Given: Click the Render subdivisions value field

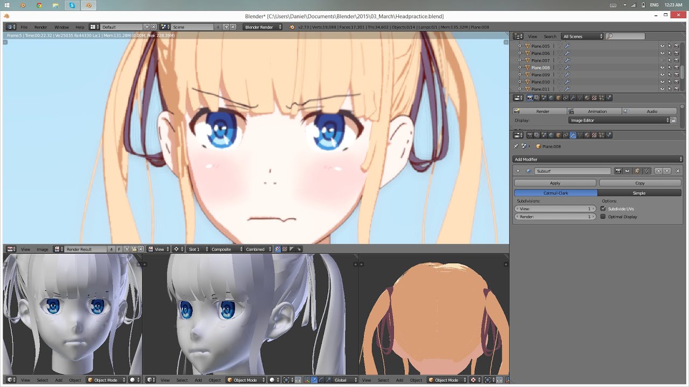Looking at the screenshot, I should coord(555,217).
